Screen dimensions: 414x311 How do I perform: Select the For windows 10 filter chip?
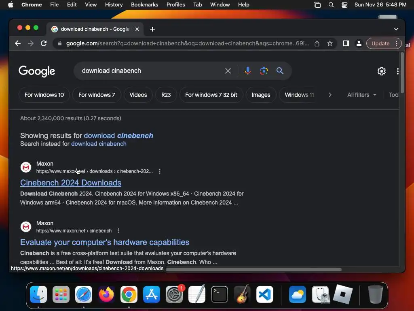(x=44, y=95)
